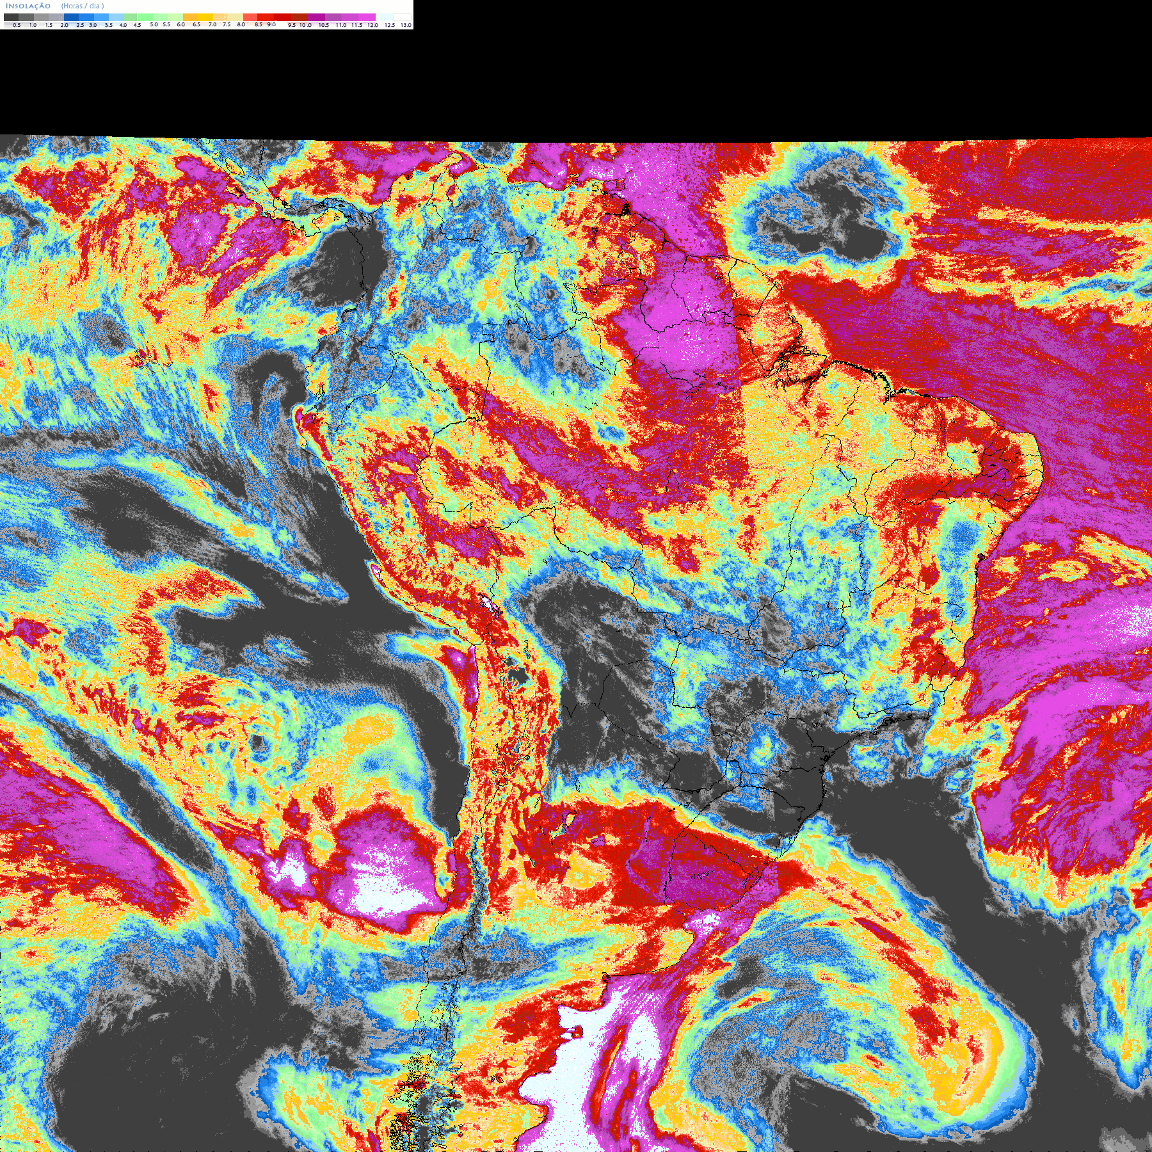Click the '11.5' legend value label
Screen dimensions: 1152x1152
pos(356,25)
